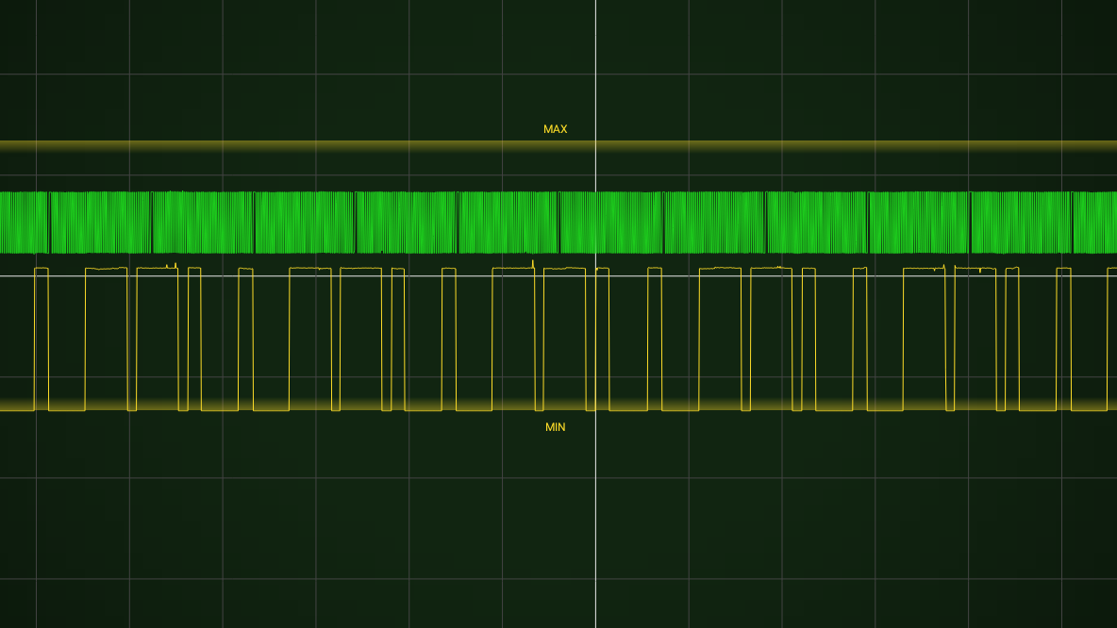Click where the vertical cursor crosses trigger line
This screenshot has width=1117, height=628.
(595, 276)
